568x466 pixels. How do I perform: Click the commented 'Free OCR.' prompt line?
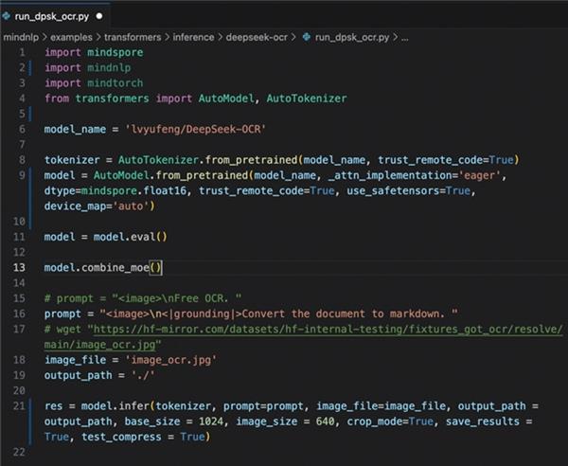point(143,298)
